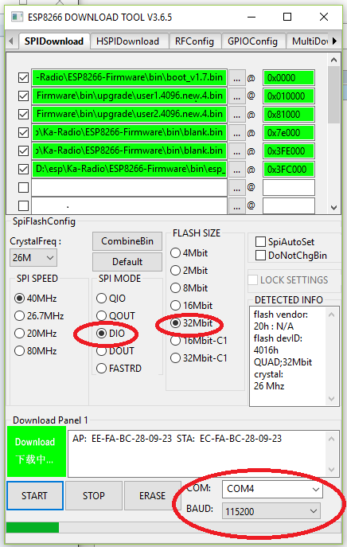347x547 pixels.
Task: Switch to the HSPIDownload tab
Action: 127,41
